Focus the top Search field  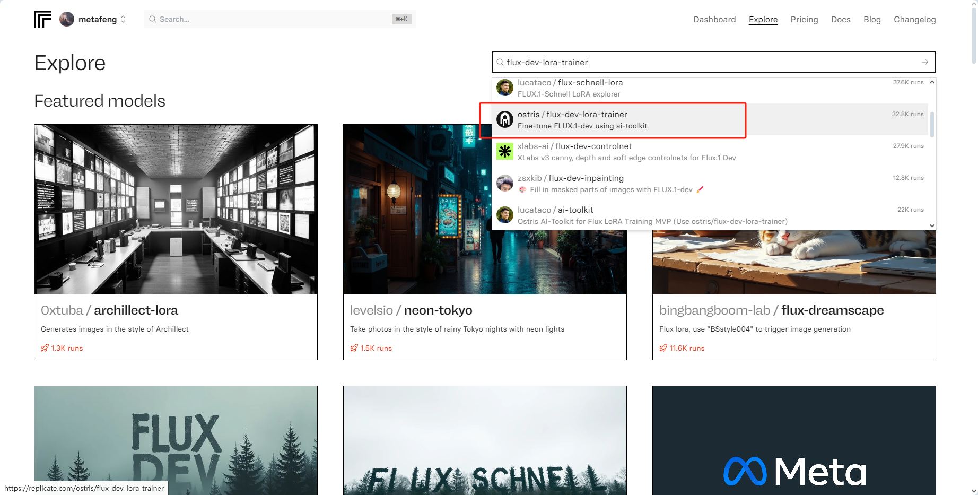point(280,19)
